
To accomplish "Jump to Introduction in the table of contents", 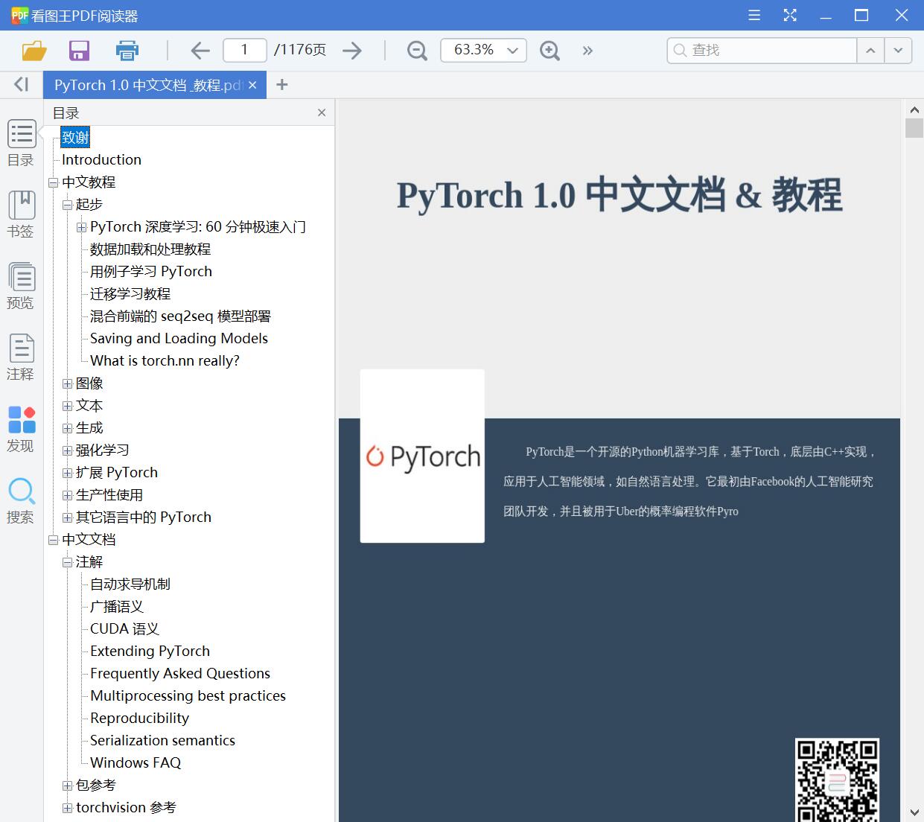I will [x=101, y=159].
